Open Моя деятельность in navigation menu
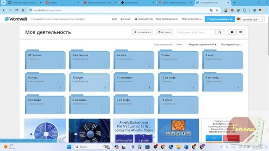The image size is (269, 151). pos(167,19)
